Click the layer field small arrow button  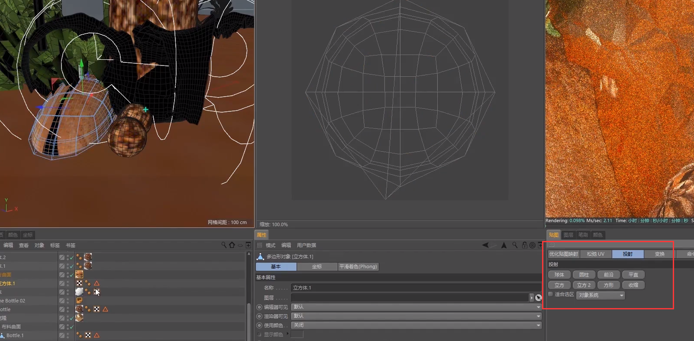[x=532, y=298]
